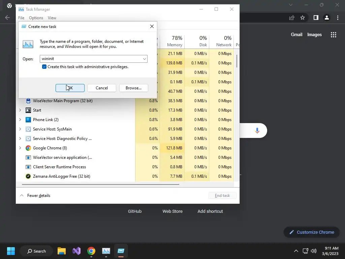Click the Google Chrome process icon
345x259 pixels.
coord(28,148)
